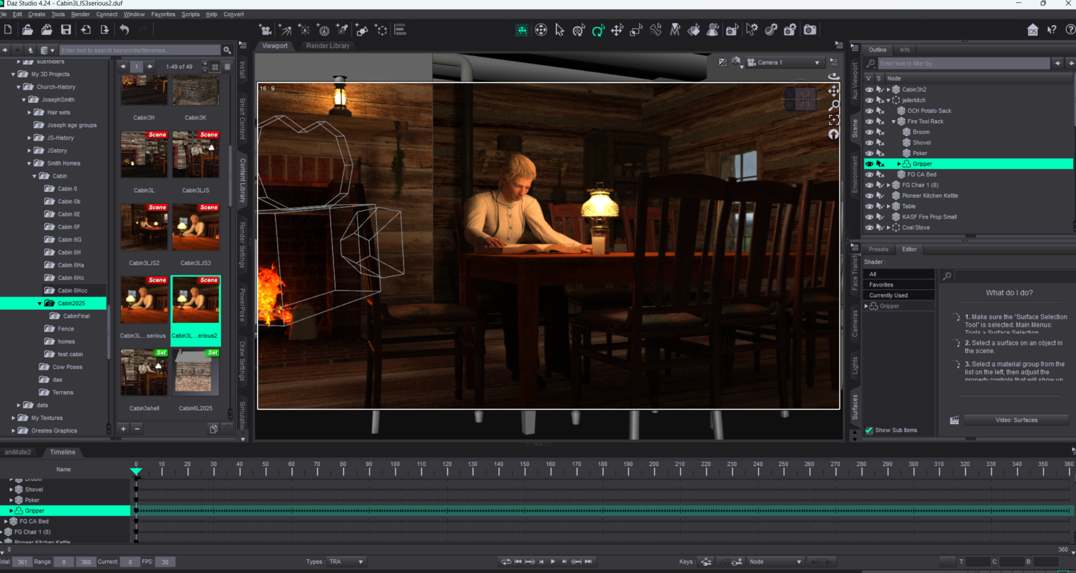1076x573 pixels.
Task: Click the Save scene floppy disk icon
Action: [x=66, y=30]
